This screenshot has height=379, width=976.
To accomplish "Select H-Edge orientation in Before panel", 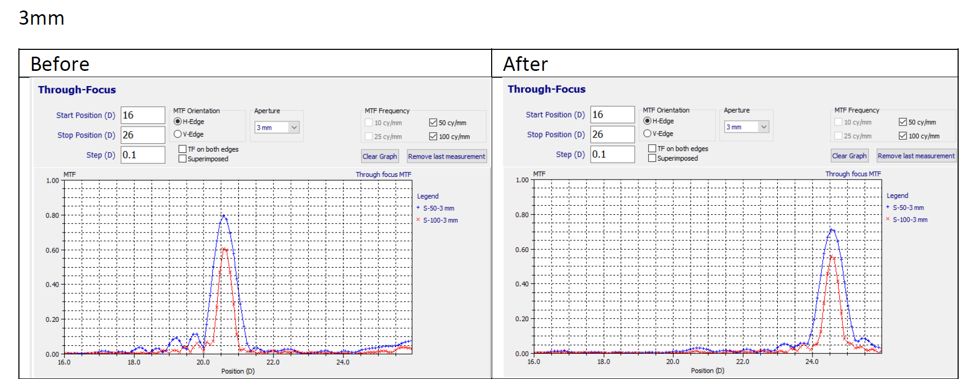I will click(178, 122).
